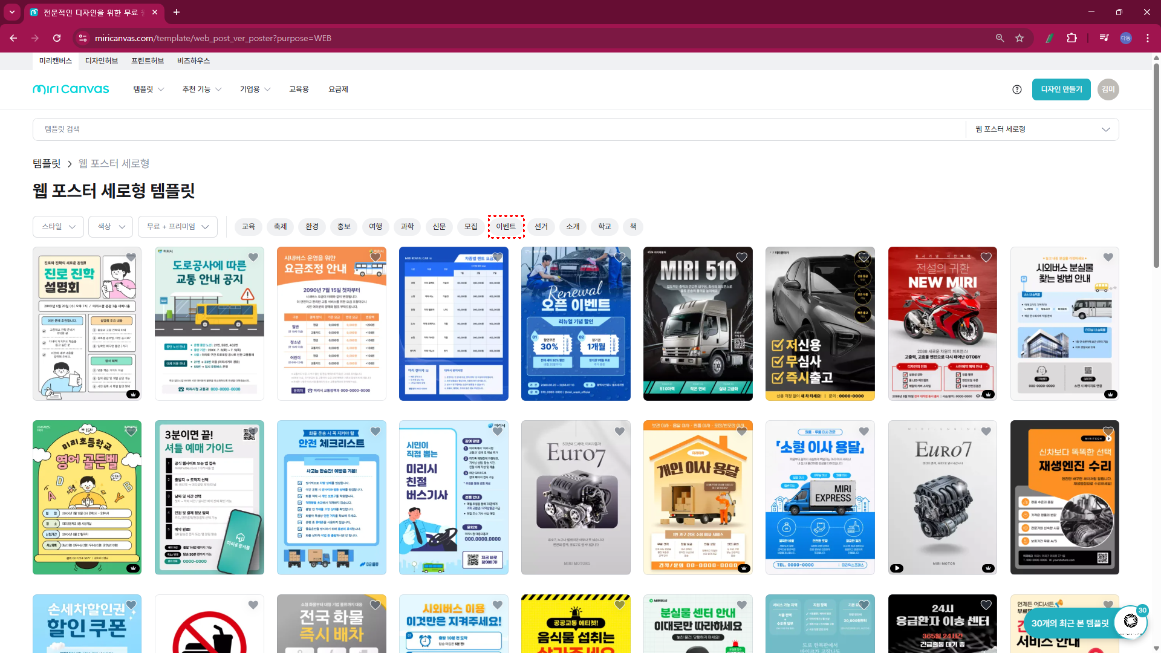Bookmark this page with the star icon
The height and width of the screenshot is (653, 1161).
[x=1020, y=38]
